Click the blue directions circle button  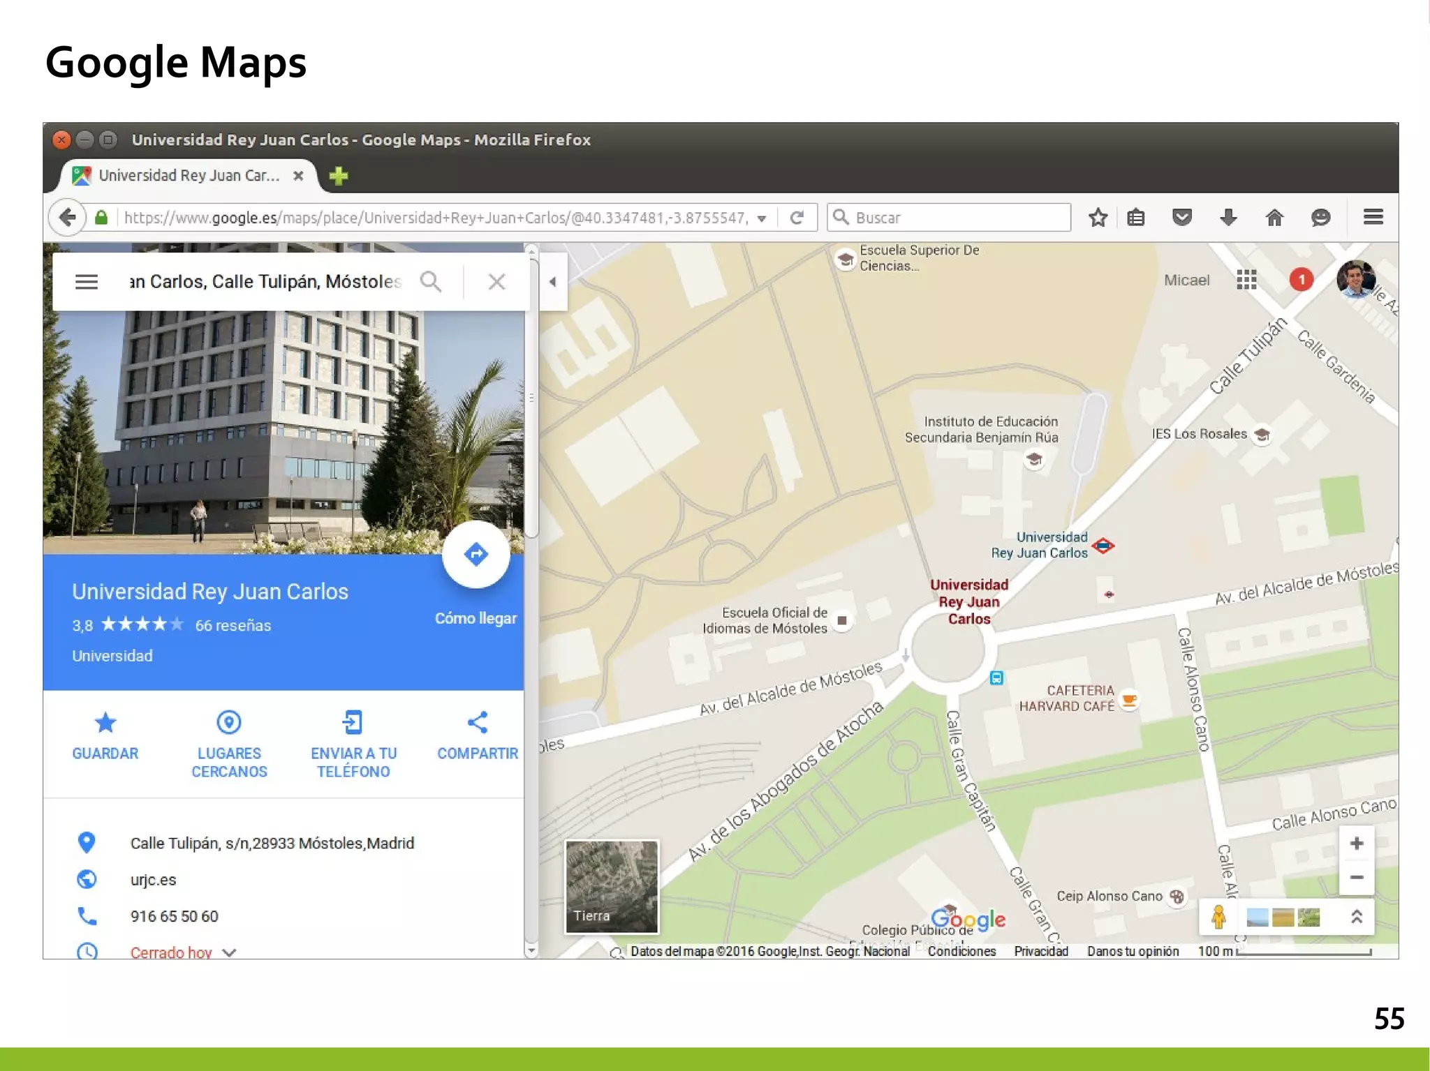[476, 555]
